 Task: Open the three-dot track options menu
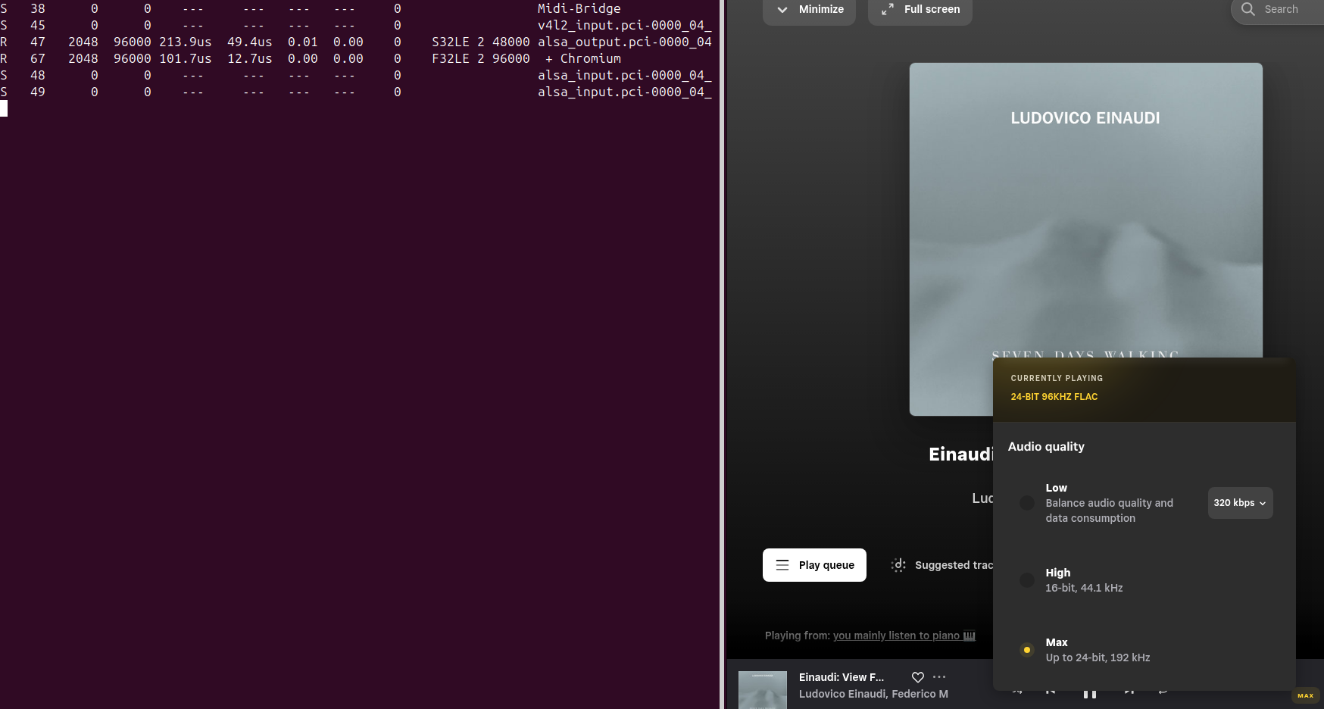pyautogui.click(x=939, y=677)
